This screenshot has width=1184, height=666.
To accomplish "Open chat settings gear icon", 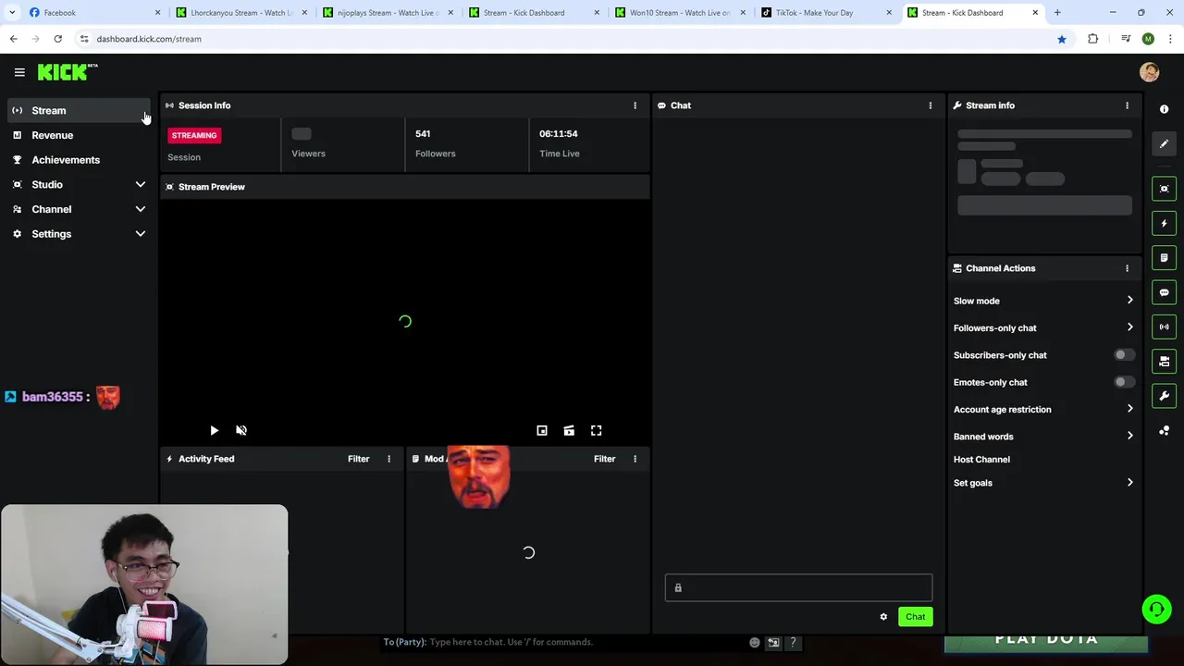I will tap(883, 617).
